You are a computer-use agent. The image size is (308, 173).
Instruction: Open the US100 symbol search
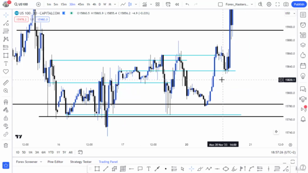pyautogui.click(x=21, y=4)
